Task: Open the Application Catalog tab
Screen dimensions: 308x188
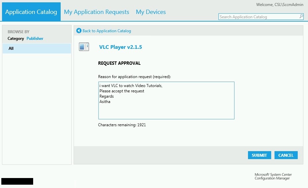Action: pos(31,12)
